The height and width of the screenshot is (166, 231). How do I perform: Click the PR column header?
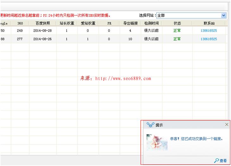109,23
